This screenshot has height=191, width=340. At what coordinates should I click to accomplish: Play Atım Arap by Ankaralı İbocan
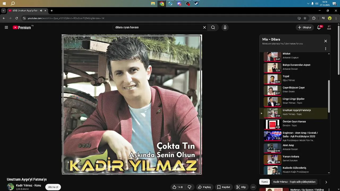(294, 148)
